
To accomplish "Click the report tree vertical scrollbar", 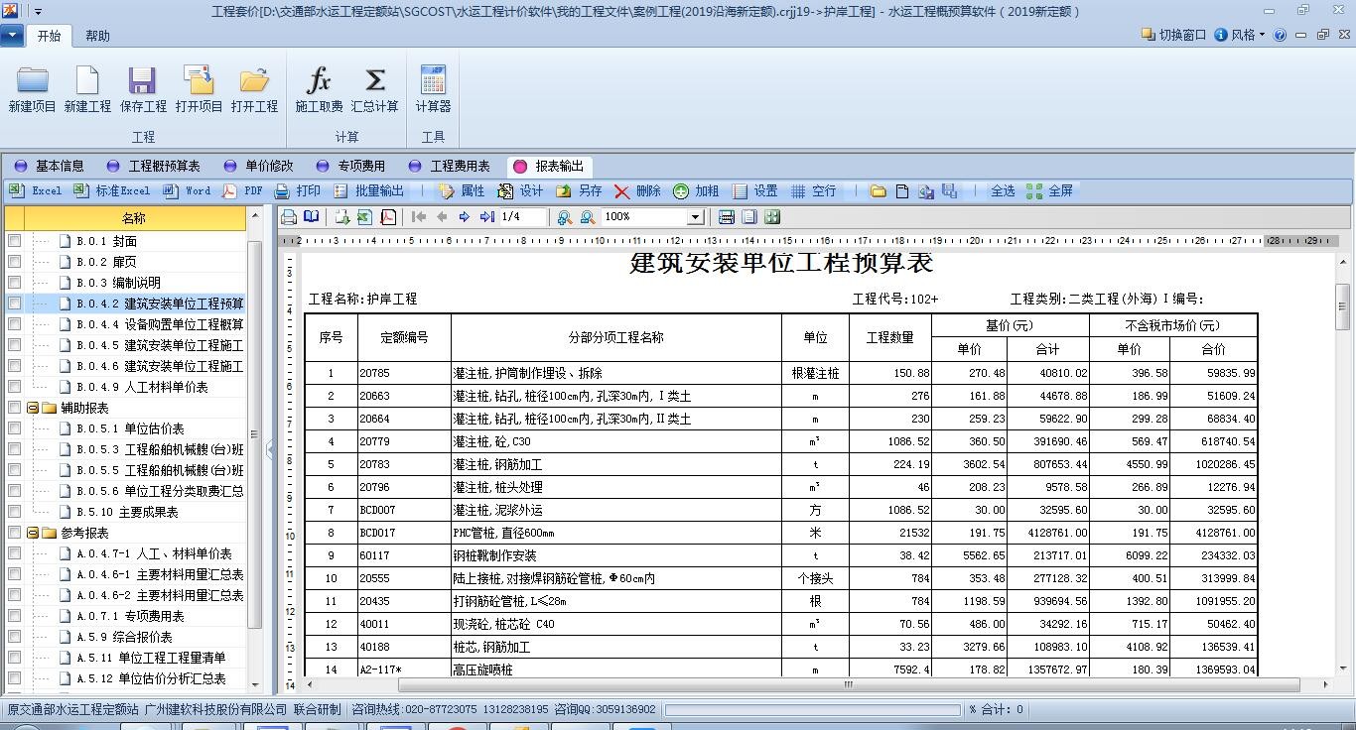I will [x=254, y=433].
